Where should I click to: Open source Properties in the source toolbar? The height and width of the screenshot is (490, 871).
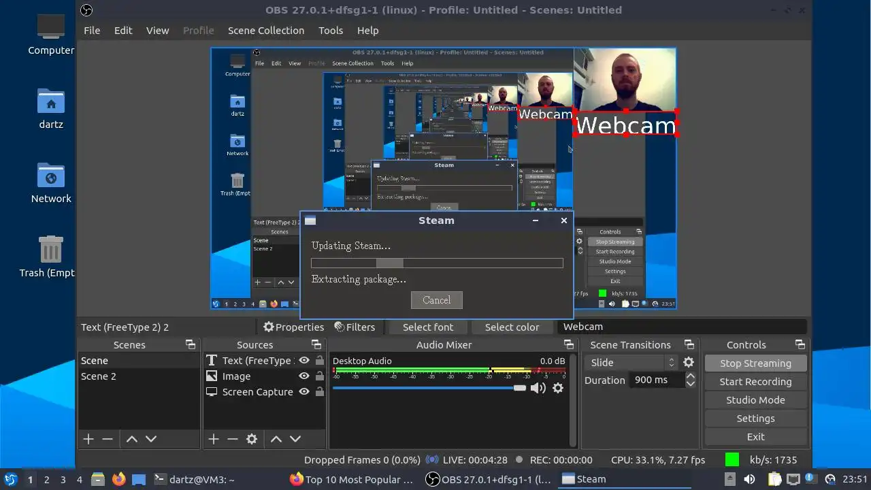click(293, 327)
